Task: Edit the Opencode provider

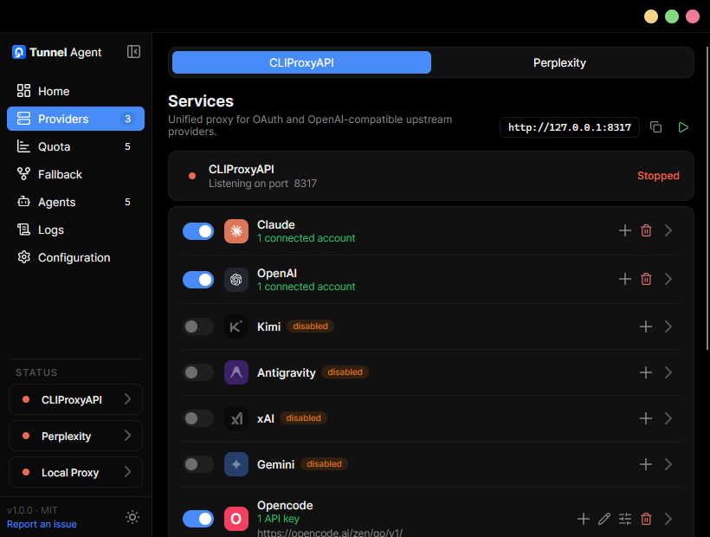Action: [604, 519]
